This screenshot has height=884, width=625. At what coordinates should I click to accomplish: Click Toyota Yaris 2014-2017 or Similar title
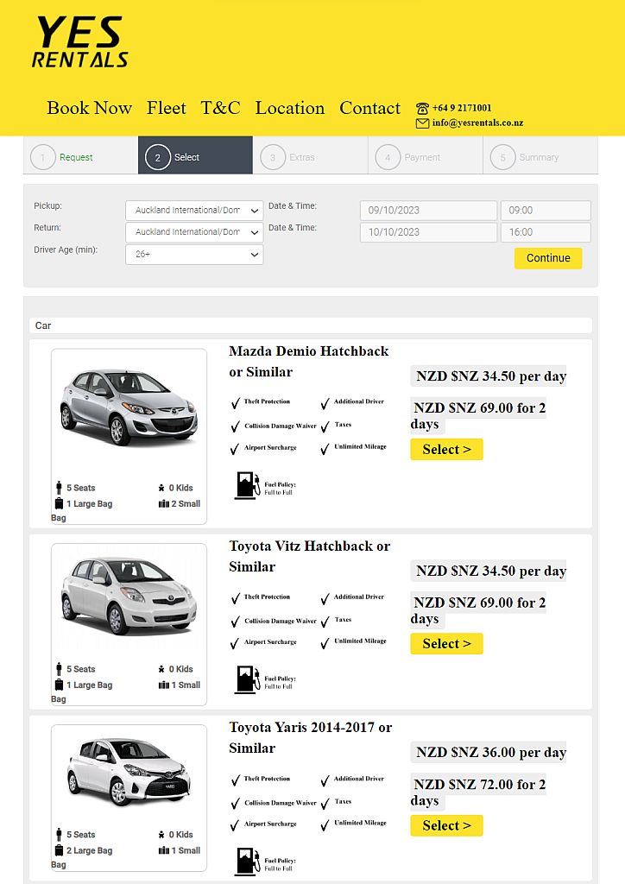[310, 738]
